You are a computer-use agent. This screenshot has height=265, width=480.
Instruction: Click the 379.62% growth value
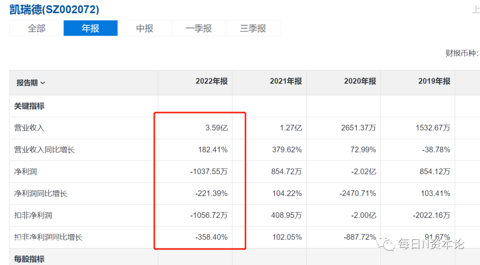(287, 150)
